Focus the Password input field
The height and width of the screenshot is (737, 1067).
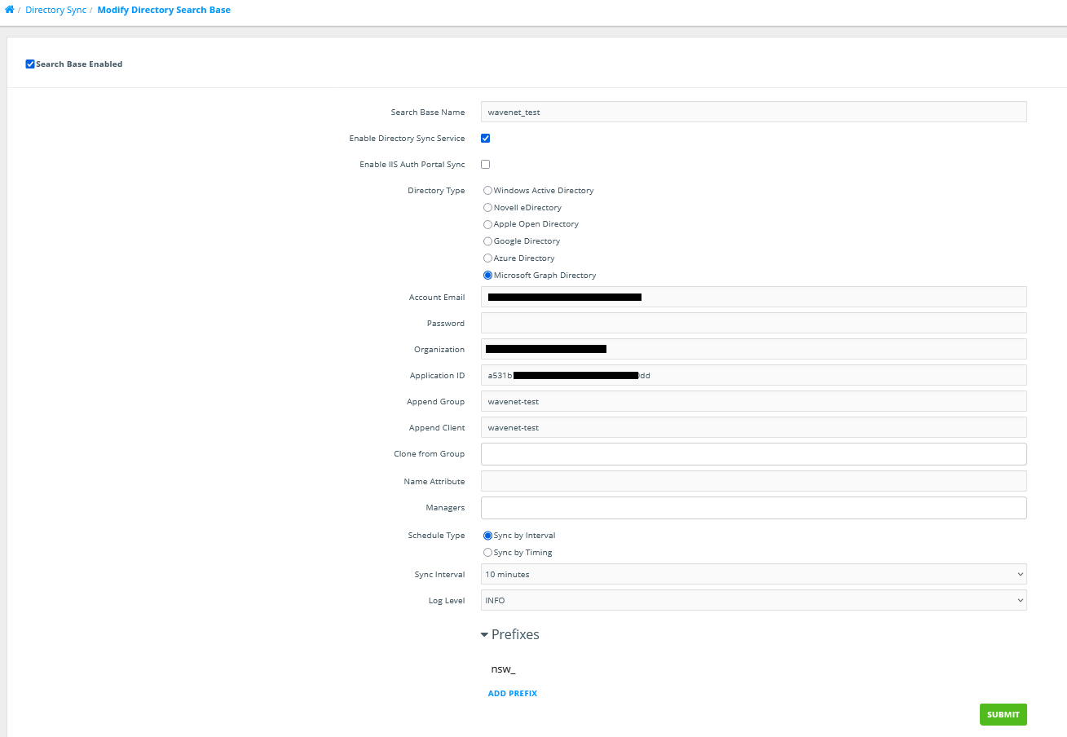752,323
